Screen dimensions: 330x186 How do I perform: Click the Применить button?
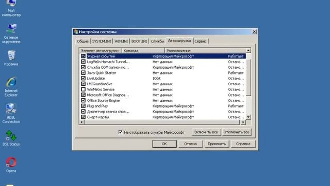pyautogui.click(x=217, y=144)
